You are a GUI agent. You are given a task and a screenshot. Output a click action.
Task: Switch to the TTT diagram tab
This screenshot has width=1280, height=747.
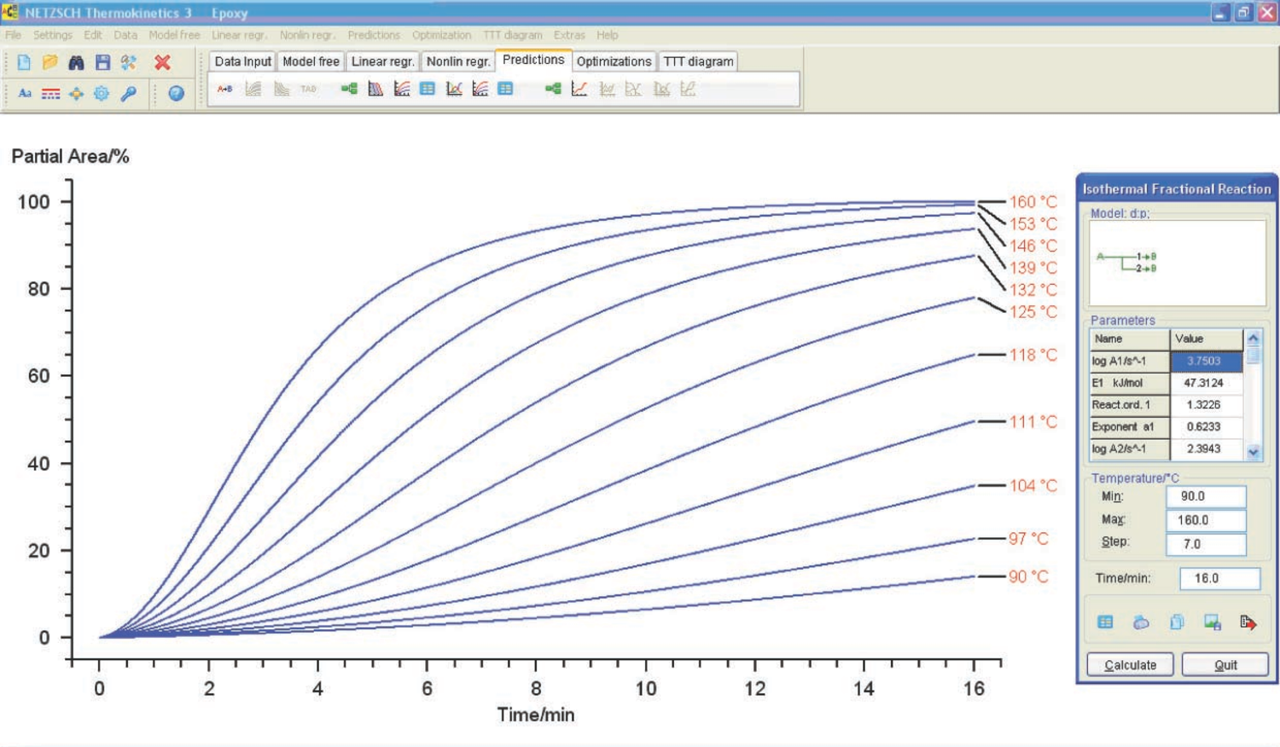point(698,61)
